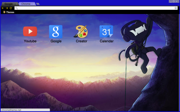This screenshot has width=180, height=112.
Task: Close the Google tab
Action: (17, 4)
